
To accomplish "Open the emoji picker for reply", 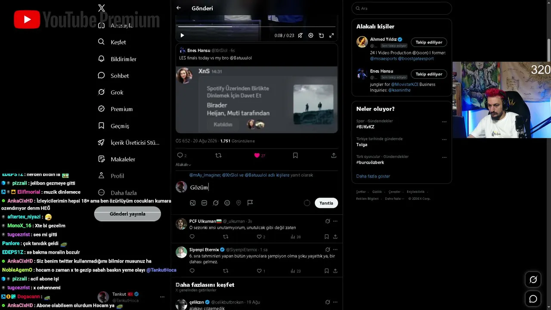I will click(227, 203).
